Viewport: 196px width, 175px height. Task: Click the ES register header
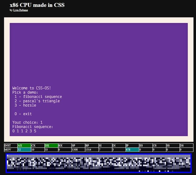pos(146,146)
